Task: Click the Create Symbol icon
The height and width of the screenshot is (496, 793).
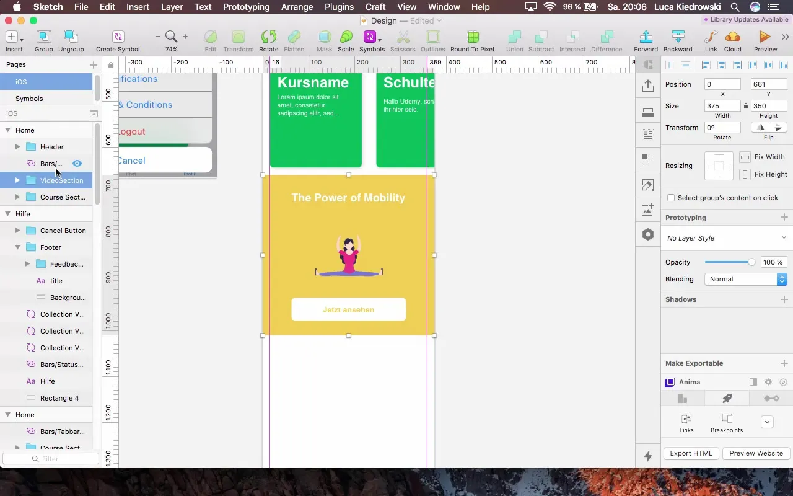Action: pyautogui.click(x=118, y=37)
